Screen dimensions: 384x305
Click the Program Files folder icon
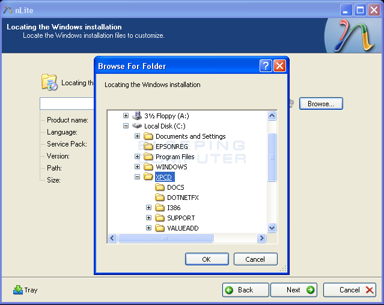(x=148, y=157)
